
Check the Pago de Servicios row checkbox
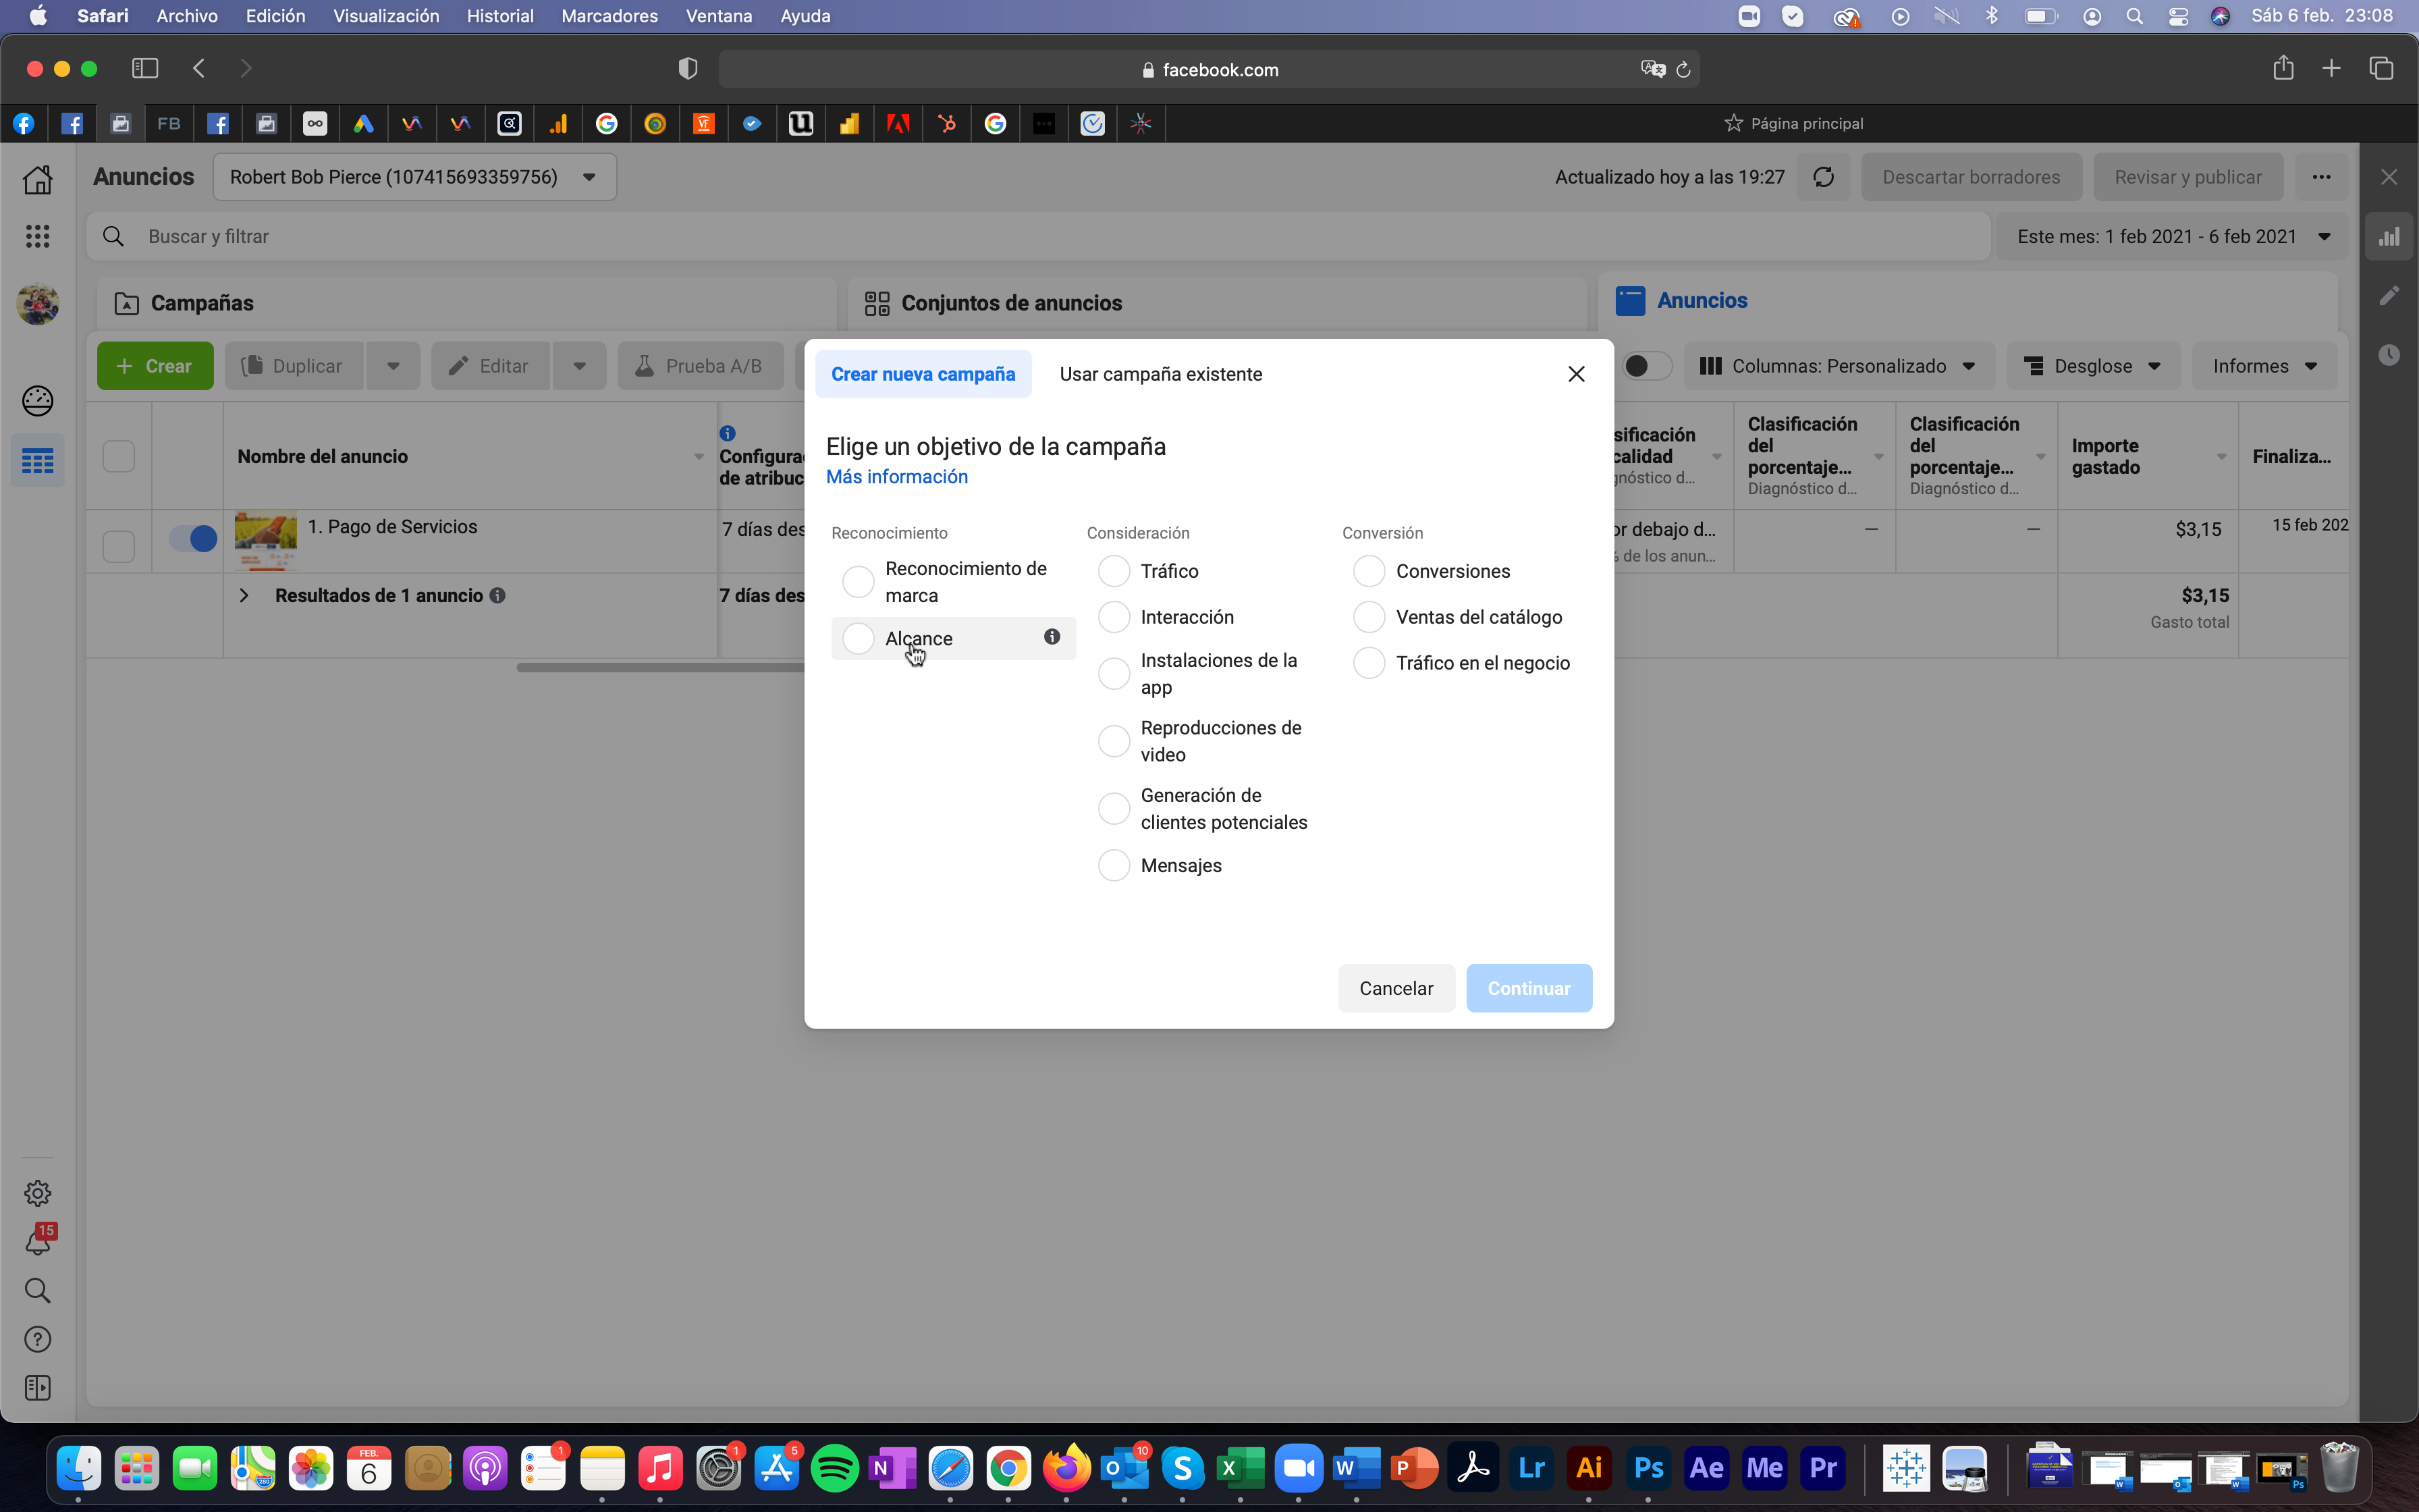(118, 546)
